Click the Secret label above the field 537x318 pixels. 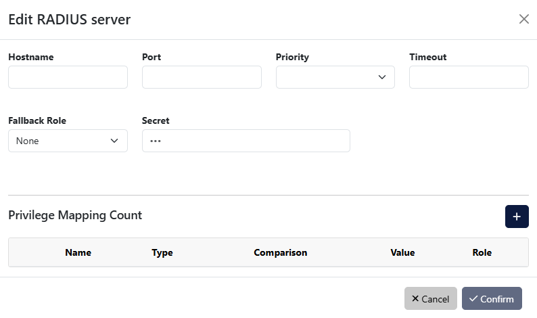tap(156, 120)
